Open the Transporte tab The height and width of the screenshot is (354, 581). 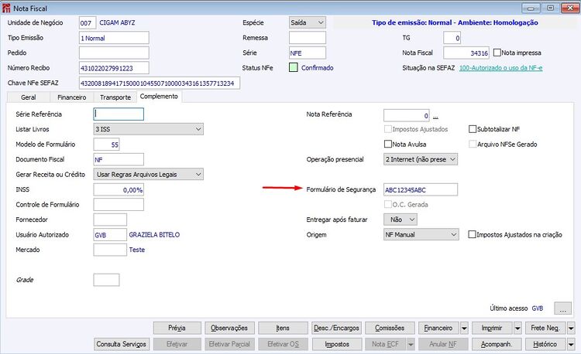coord(115,97)
